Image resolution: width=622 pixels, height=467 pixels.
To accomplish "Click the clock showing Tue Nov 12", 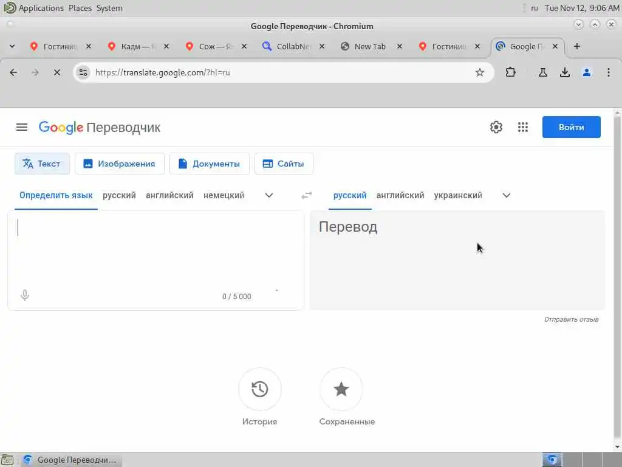I will click(x=581, y=8).
